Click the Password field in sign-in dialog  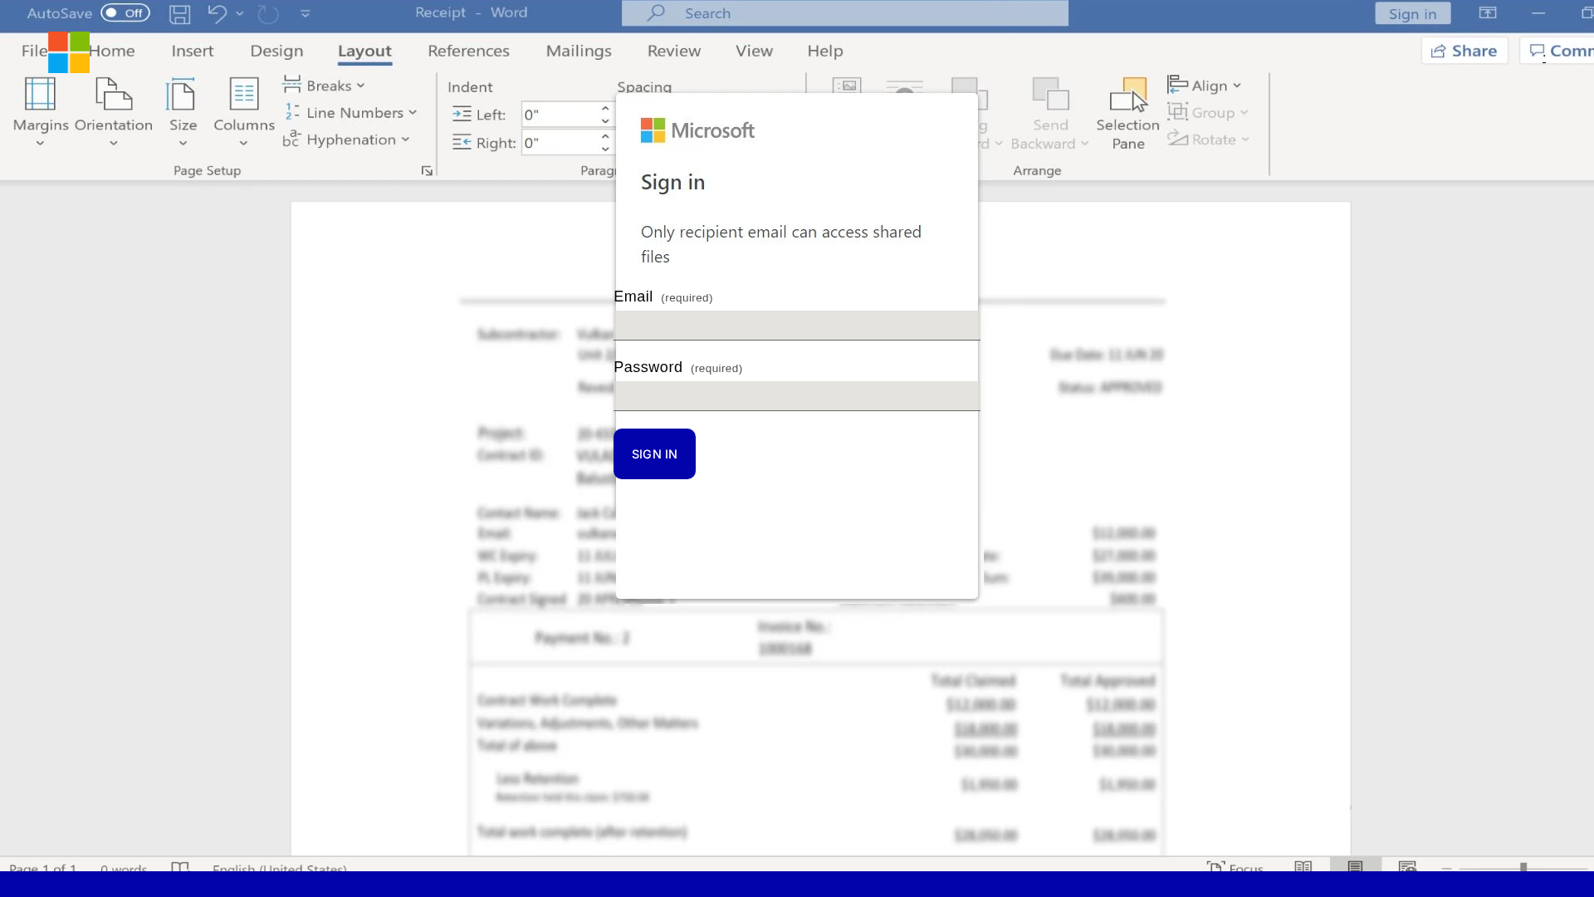(796, 396)
